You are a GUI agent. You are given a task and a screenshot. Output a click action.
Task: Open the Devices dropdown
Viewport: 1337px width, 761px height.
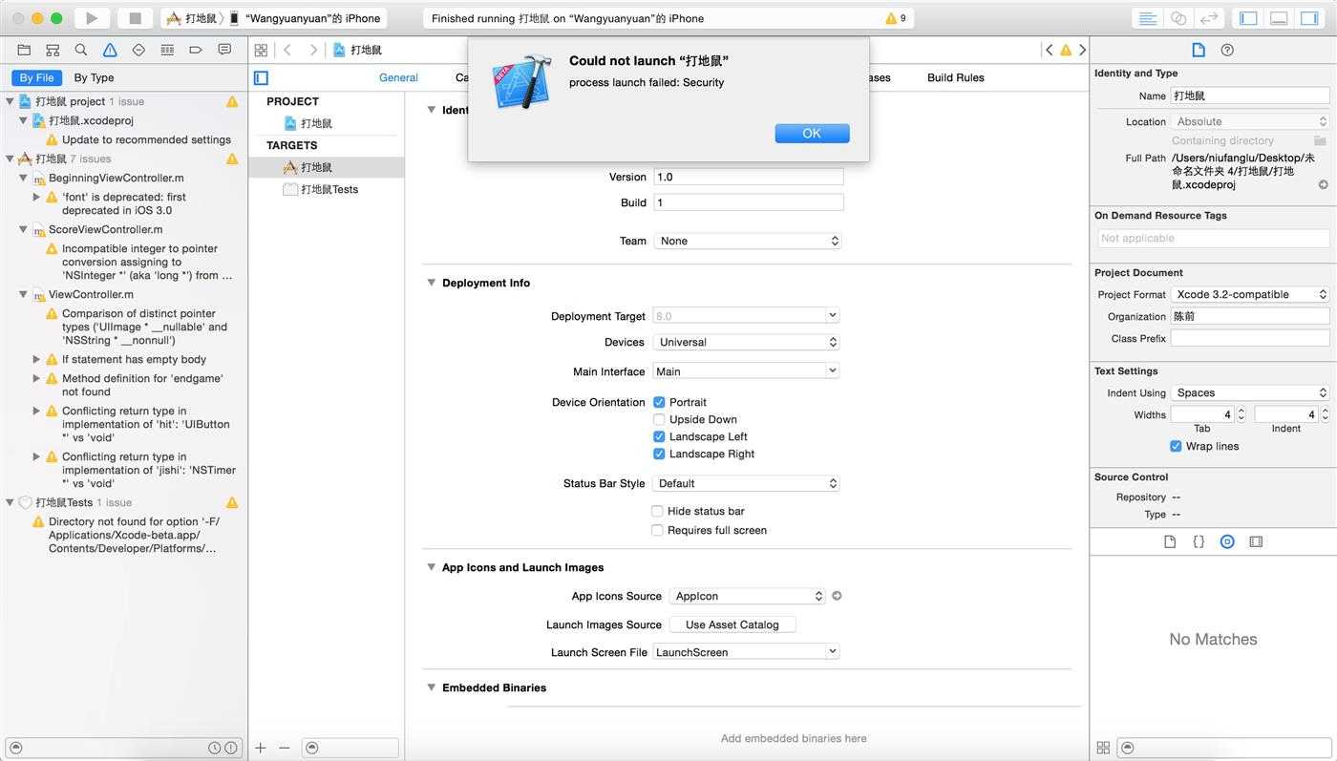(747, 342)
